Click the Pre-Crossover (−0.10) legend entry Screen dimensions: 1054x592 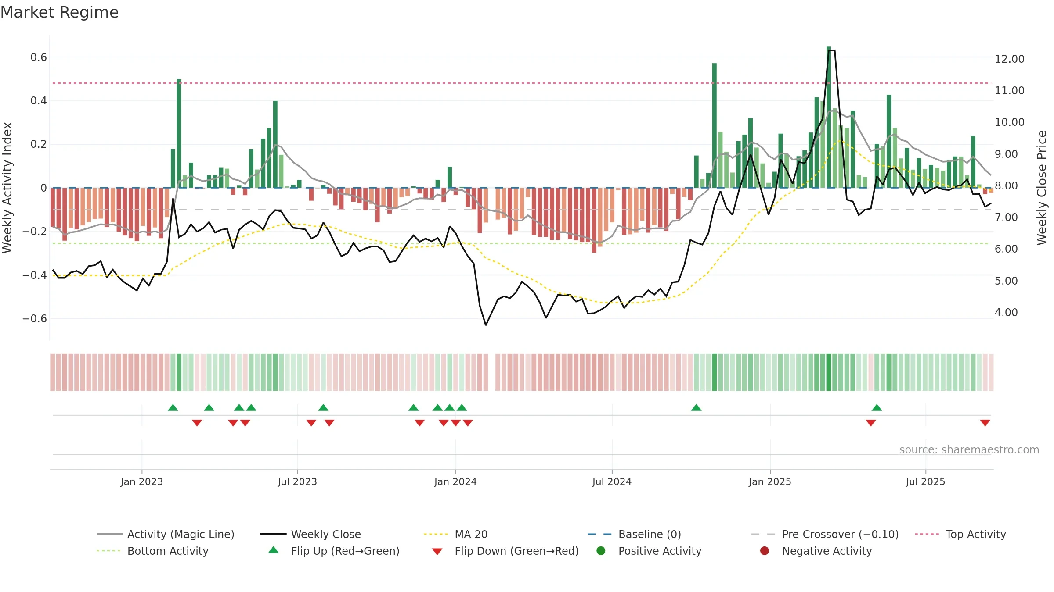coord(825,534)
